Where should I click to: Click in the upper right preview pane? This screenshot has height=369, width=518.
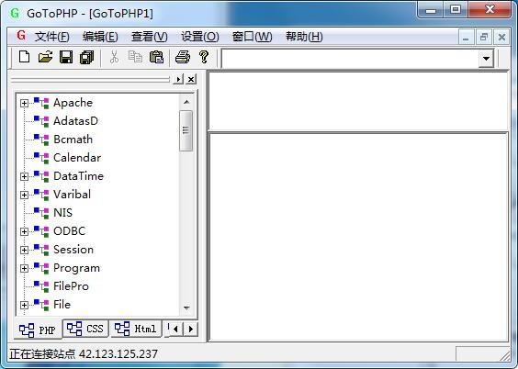point(358,101)
